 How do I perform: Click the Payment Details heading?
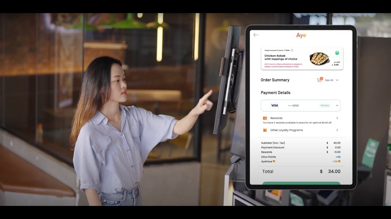(276, 93)
